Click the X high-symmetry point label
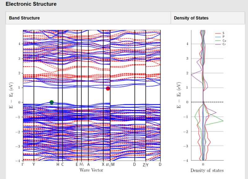Image resolution: width=248 pixels, height=179 pixels. pyautogui.click(x=103, y=164)
